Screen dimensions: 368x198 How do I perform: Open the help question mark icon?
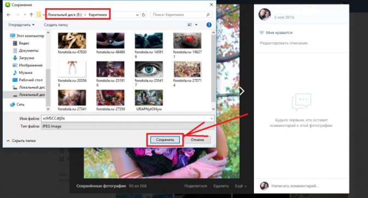click(209, 25)
